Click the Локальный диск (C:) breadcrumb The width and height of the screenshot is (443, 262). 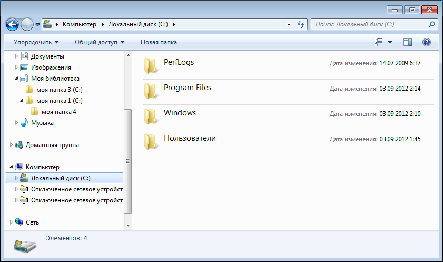(138, 24)
